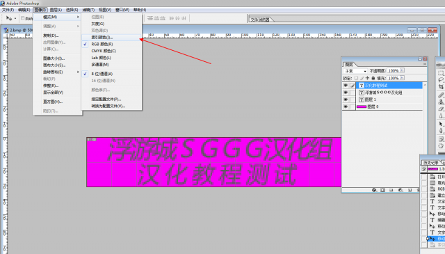Click the opacity 100% input field

pyautogui.click(x=394, y=71)
